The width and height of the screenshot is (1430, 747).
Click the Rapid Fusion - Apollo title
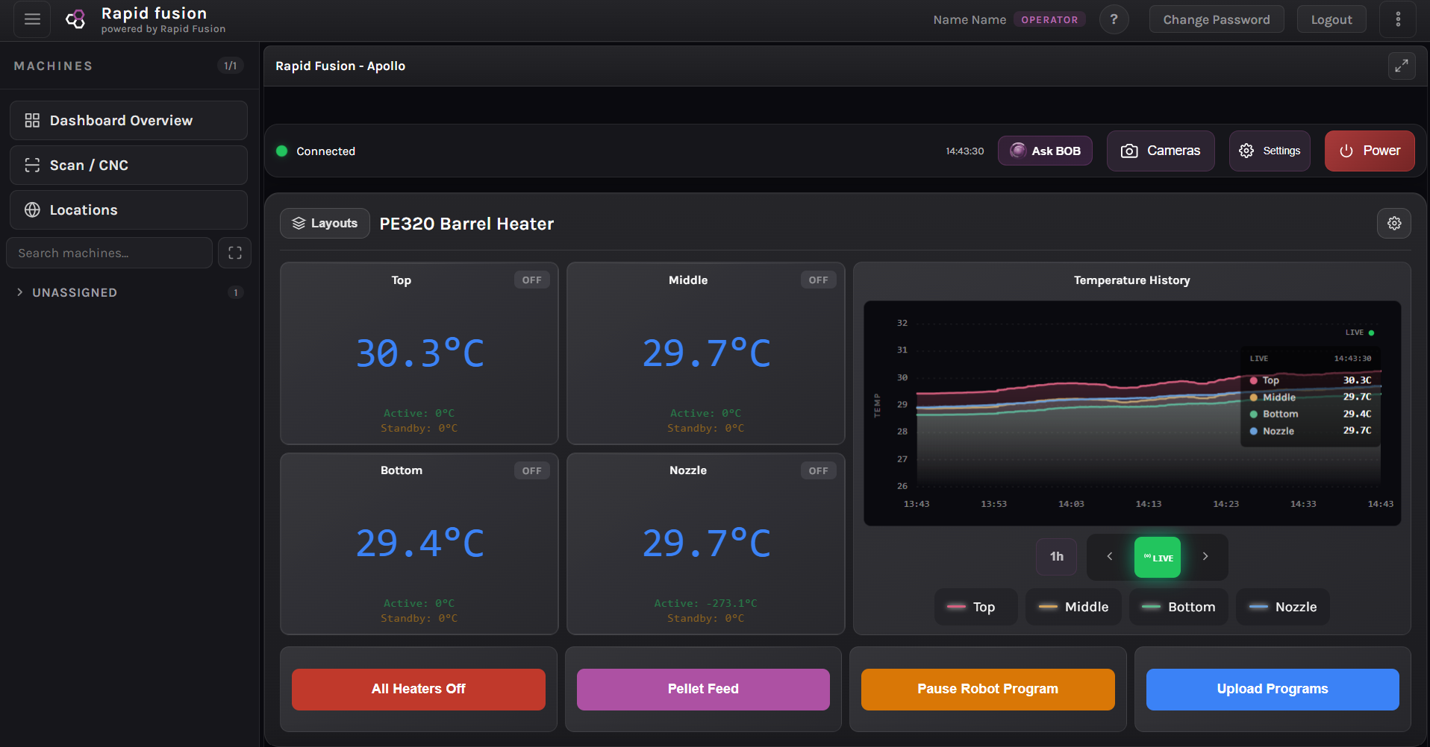[x=340, y=66]
